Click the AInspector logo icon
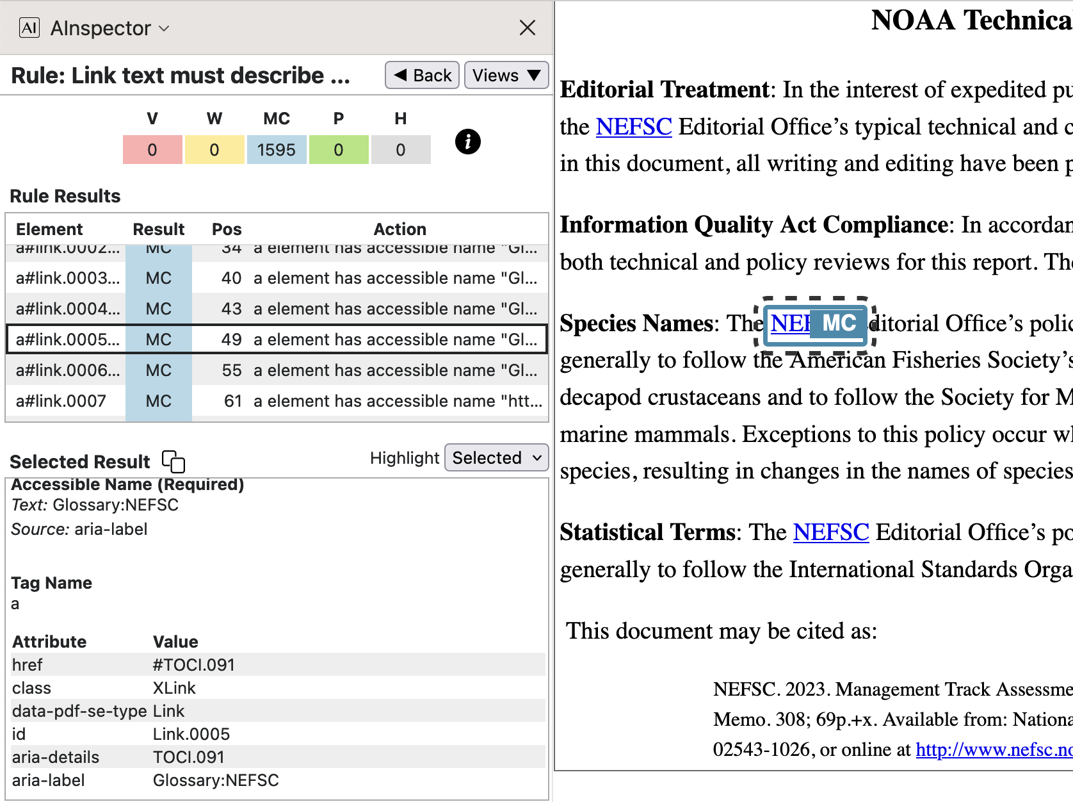 tap(29, 28)
